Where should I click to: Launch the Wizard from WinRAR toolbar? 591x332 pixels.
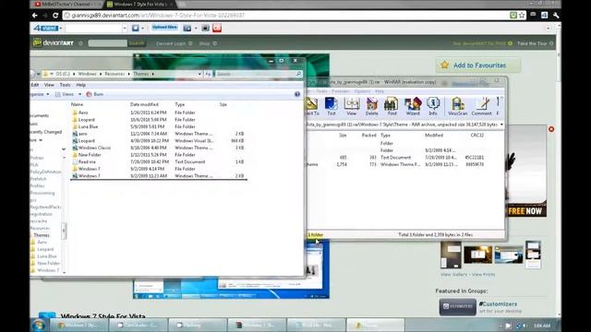tap(413, 106)
